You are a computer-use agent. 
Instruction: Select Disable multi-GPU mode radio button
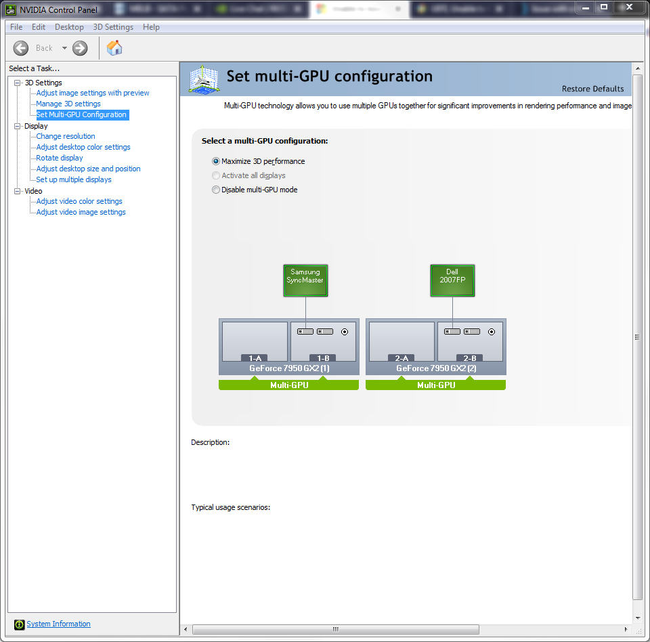point(216,190)
